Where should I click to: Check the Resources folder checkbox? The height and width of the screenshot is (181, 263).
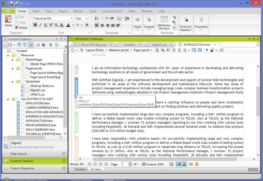18,55
